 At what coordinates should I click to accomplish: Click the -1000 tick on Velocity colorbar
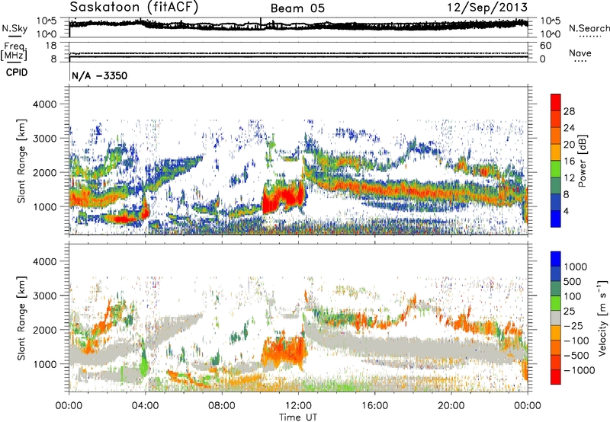click(x=579, y=370)
